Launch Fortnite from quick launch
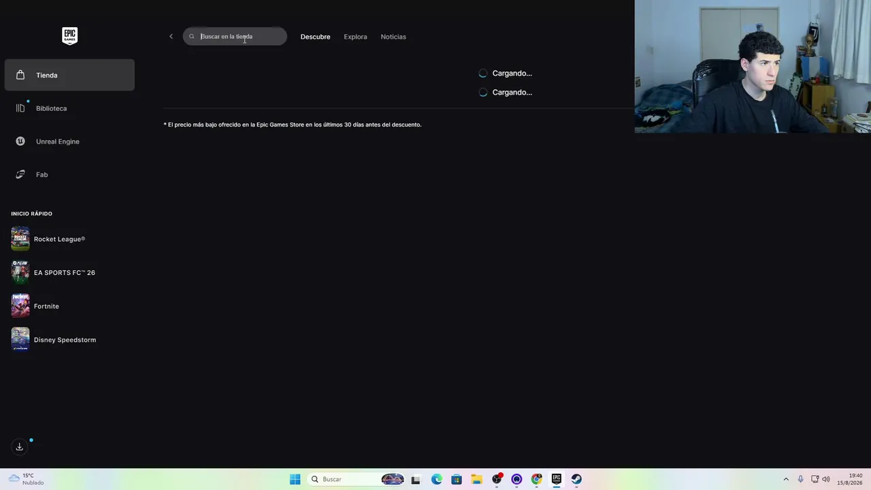This screenshot has height=490, width=871. coord(69,306)
